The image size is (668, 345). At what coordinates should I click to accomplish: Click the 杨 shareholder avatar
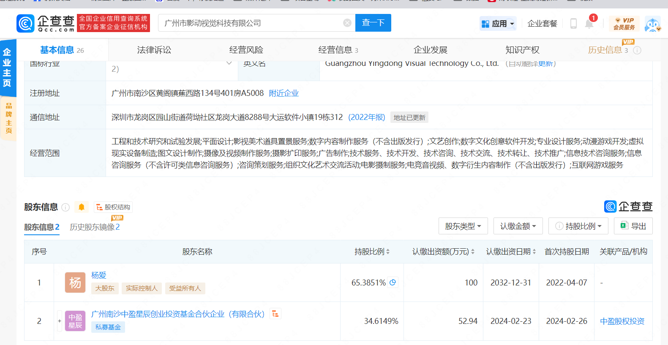click(75, 283)
